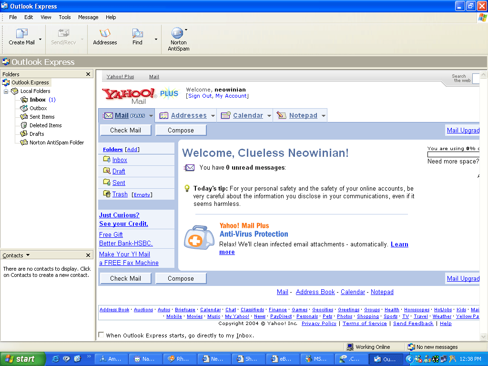Click the See your Credit link
Screen dimensions: 488x366
[x=123, y=224]
